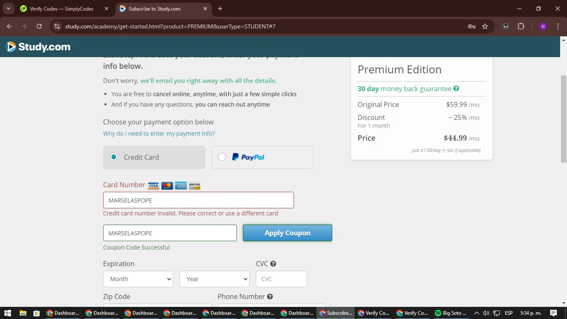Screen dimensions: 567x319
Task: Close the Verify Codes — SimplyCodes tab
Action: point(106,9)
